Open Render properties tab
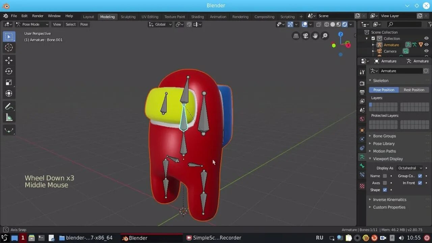 point(362,83)
